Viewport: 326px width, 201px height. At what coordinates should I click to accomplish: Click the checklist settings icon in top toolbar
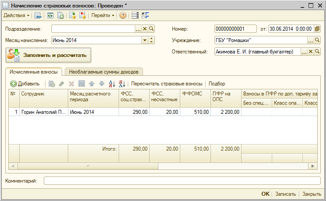(146, 15)
